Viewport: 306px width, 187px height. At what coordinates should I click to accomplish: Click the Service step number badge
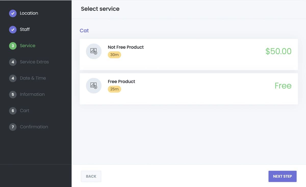(13, 46)
